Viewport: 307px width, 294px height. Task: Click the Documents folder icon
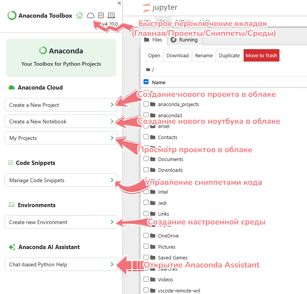click(153, 159)
